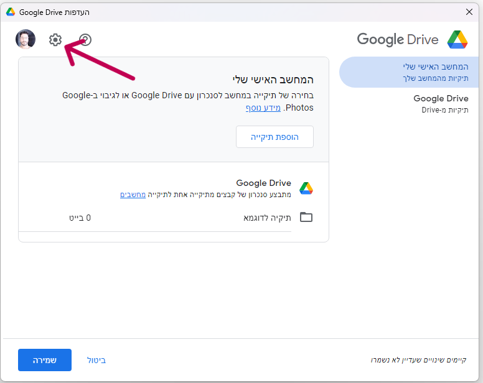Viewport: 483px width, 383px height.
Task: Switch to the Google Drive folders sidebar tab
Action: pyautogui.click(x=441, y=104)
